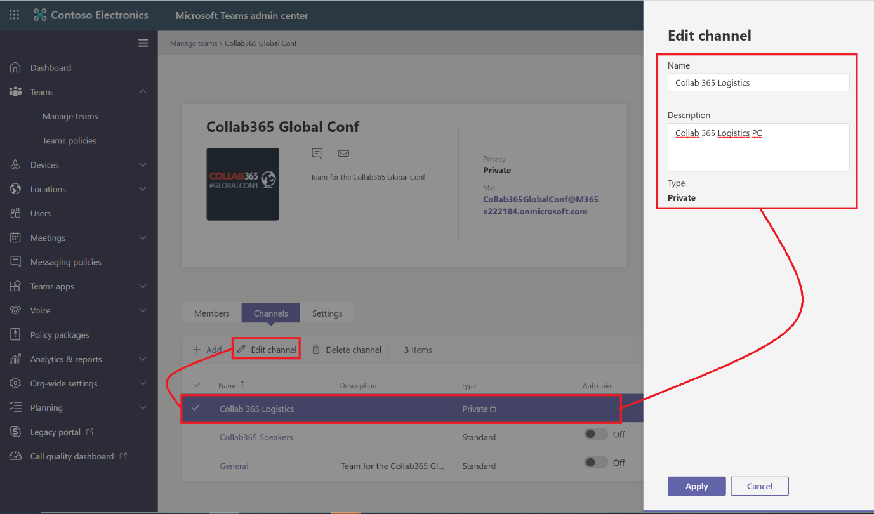Click the Locations globe icon
Viewport: 874px width, 514px height.
point(15,189)
